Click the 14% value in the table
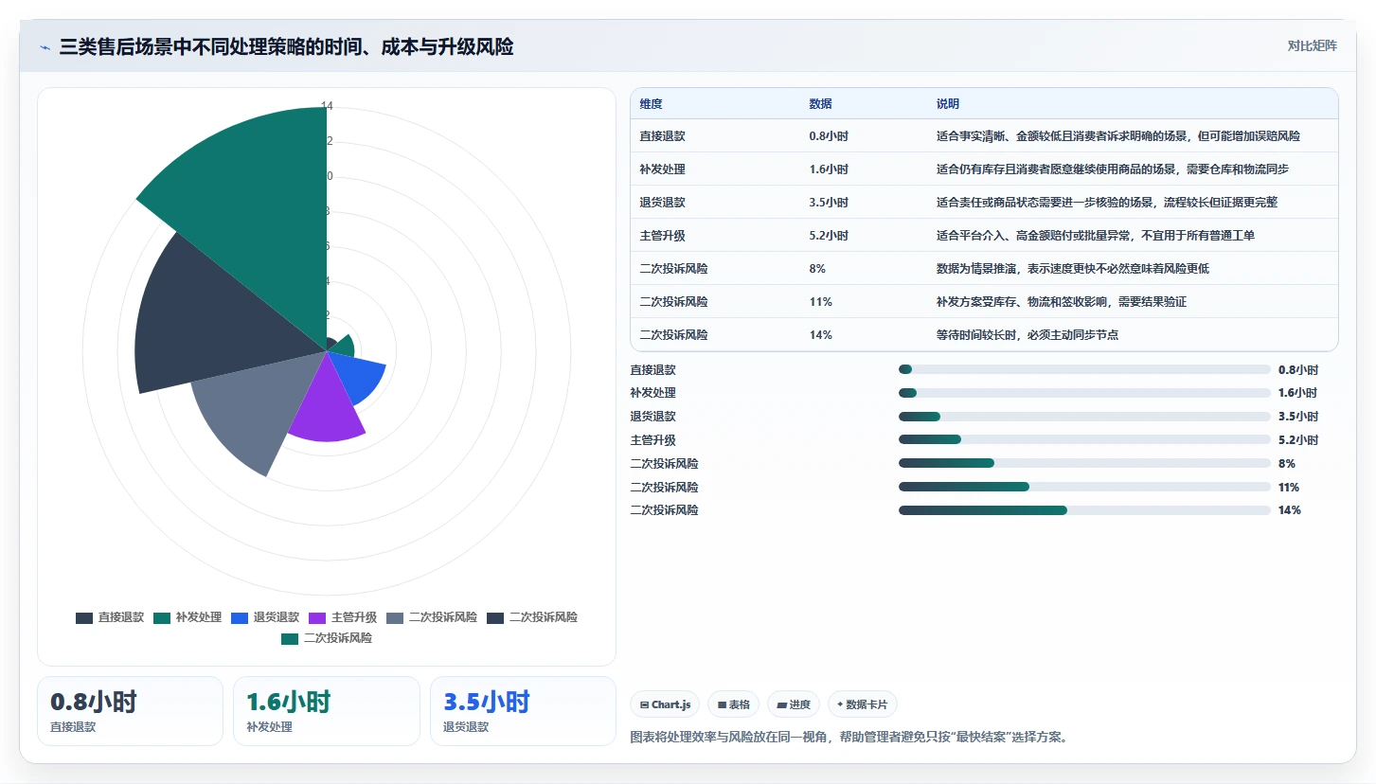The width and height of the screenshot is (1376, 784). [x=820, y=334]
